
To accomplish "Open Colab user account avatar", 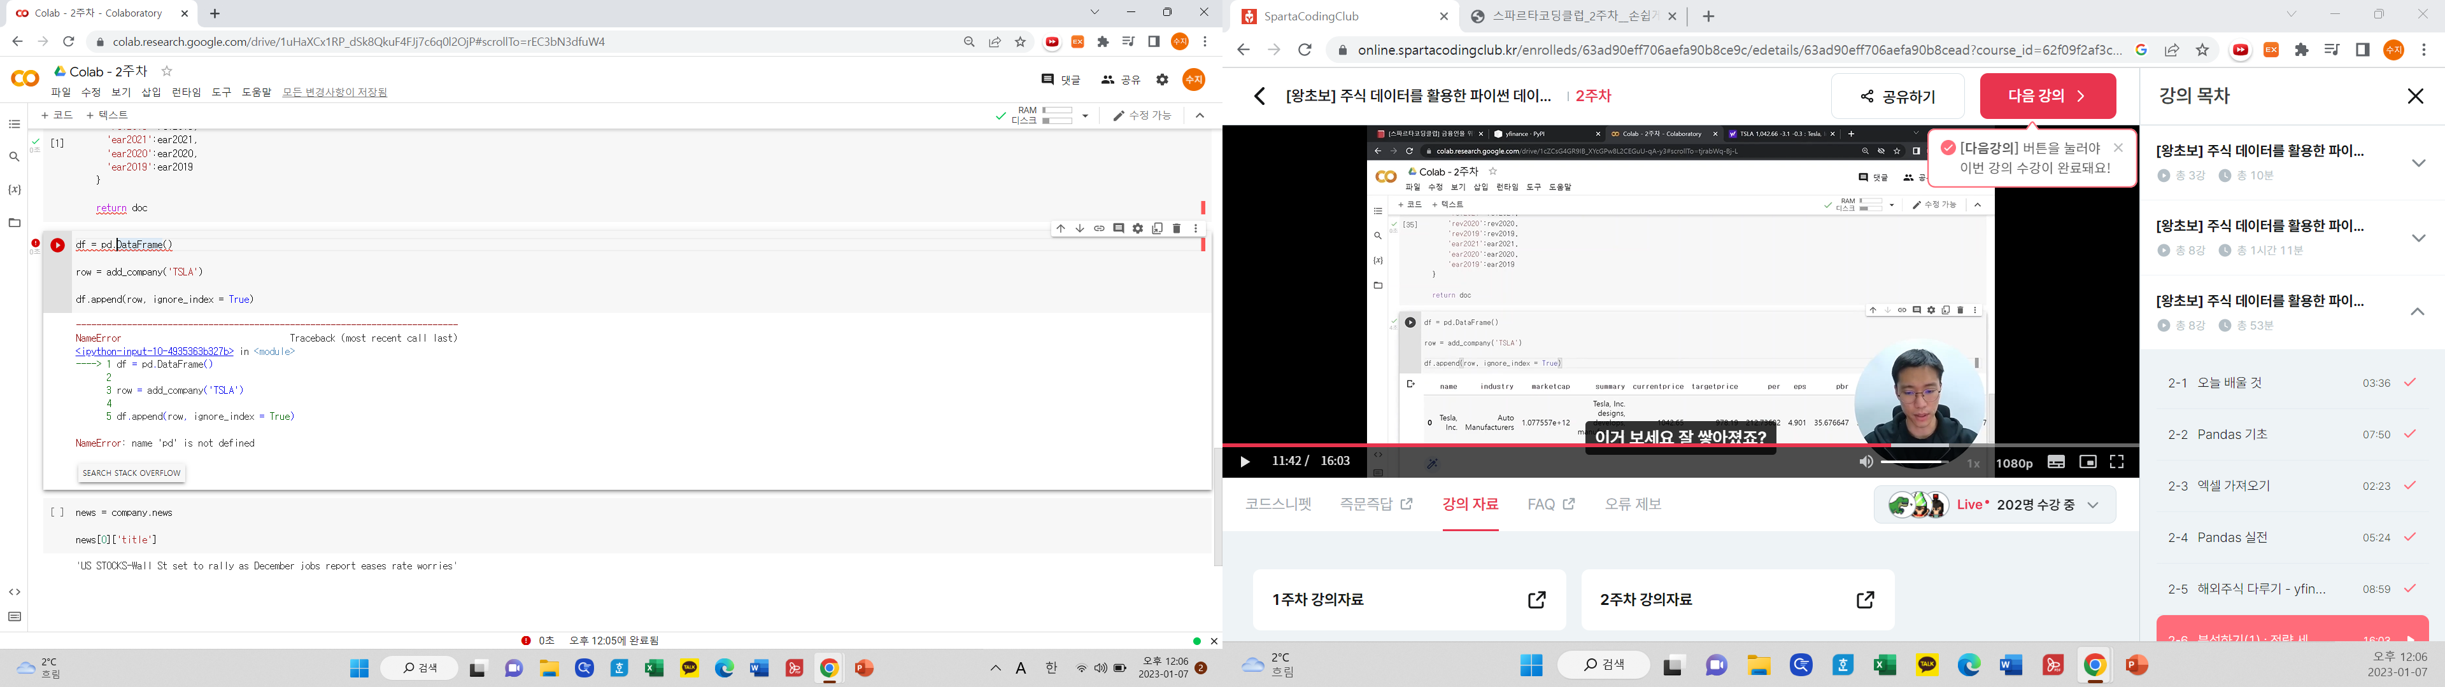I will tap(1194, 80).
